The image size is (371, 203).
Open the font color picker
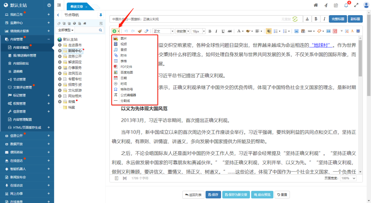point(239,31)
